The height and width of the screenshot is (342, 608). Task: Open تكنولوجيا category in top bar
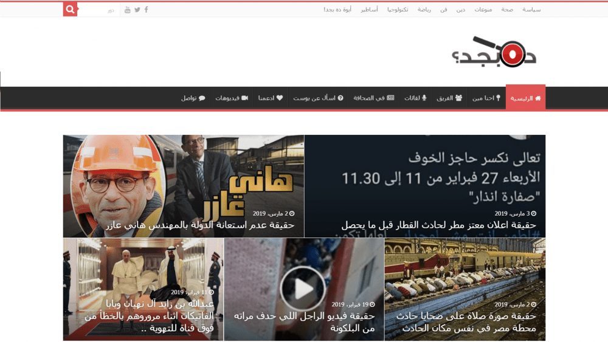click(398, 10)
